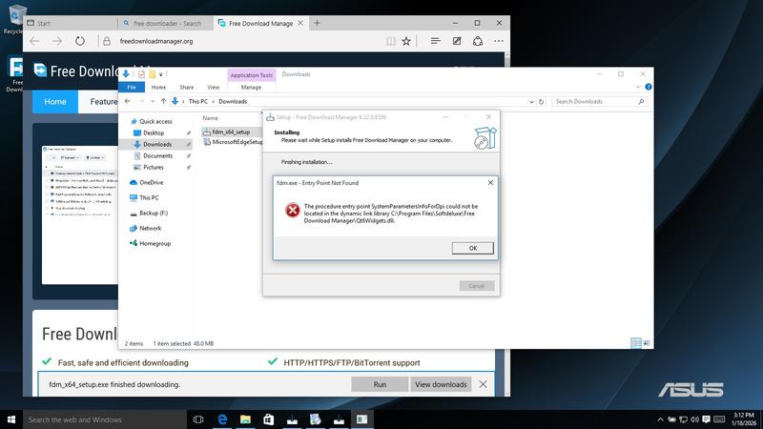Open a new tab in Edge
763x429 pixels.
click(x=317, y=23)
